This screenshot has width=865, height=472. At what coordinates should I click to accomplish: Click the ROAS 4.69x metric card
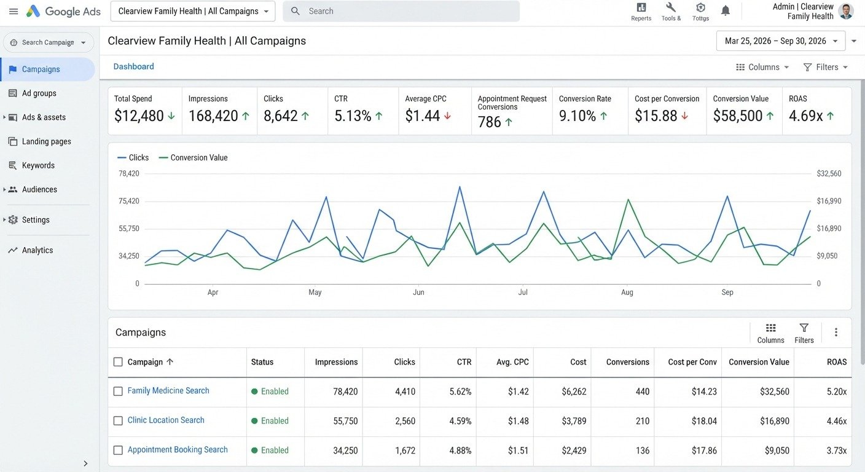816,111
